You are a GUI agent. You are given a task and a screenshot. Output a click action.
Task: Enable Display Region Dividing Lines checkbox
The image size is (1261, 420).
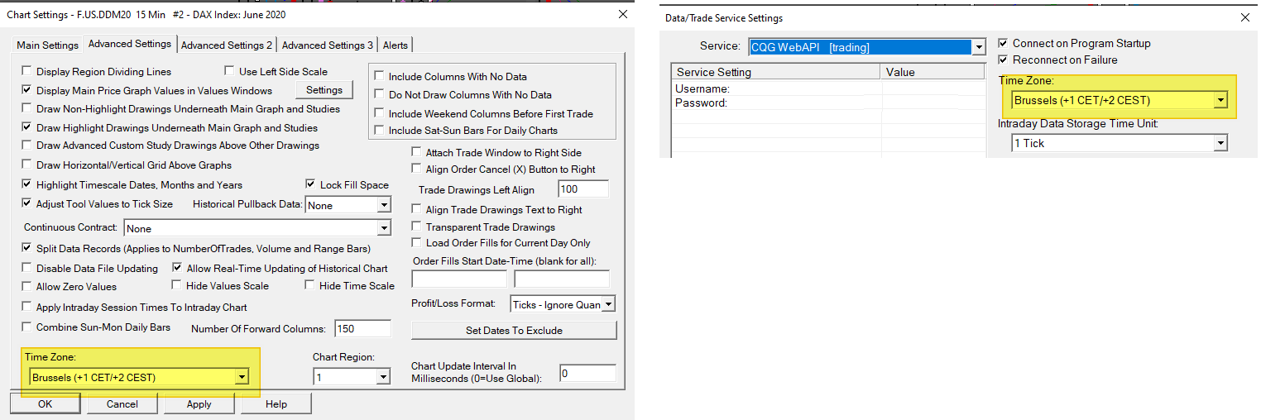click(x=28, y=72)
